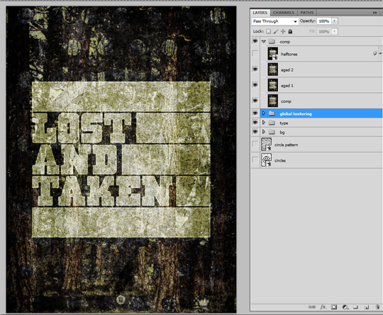The height and width of the screenshot is (315, 383).
Task: Add a layer mask
Action: [334, 307]
